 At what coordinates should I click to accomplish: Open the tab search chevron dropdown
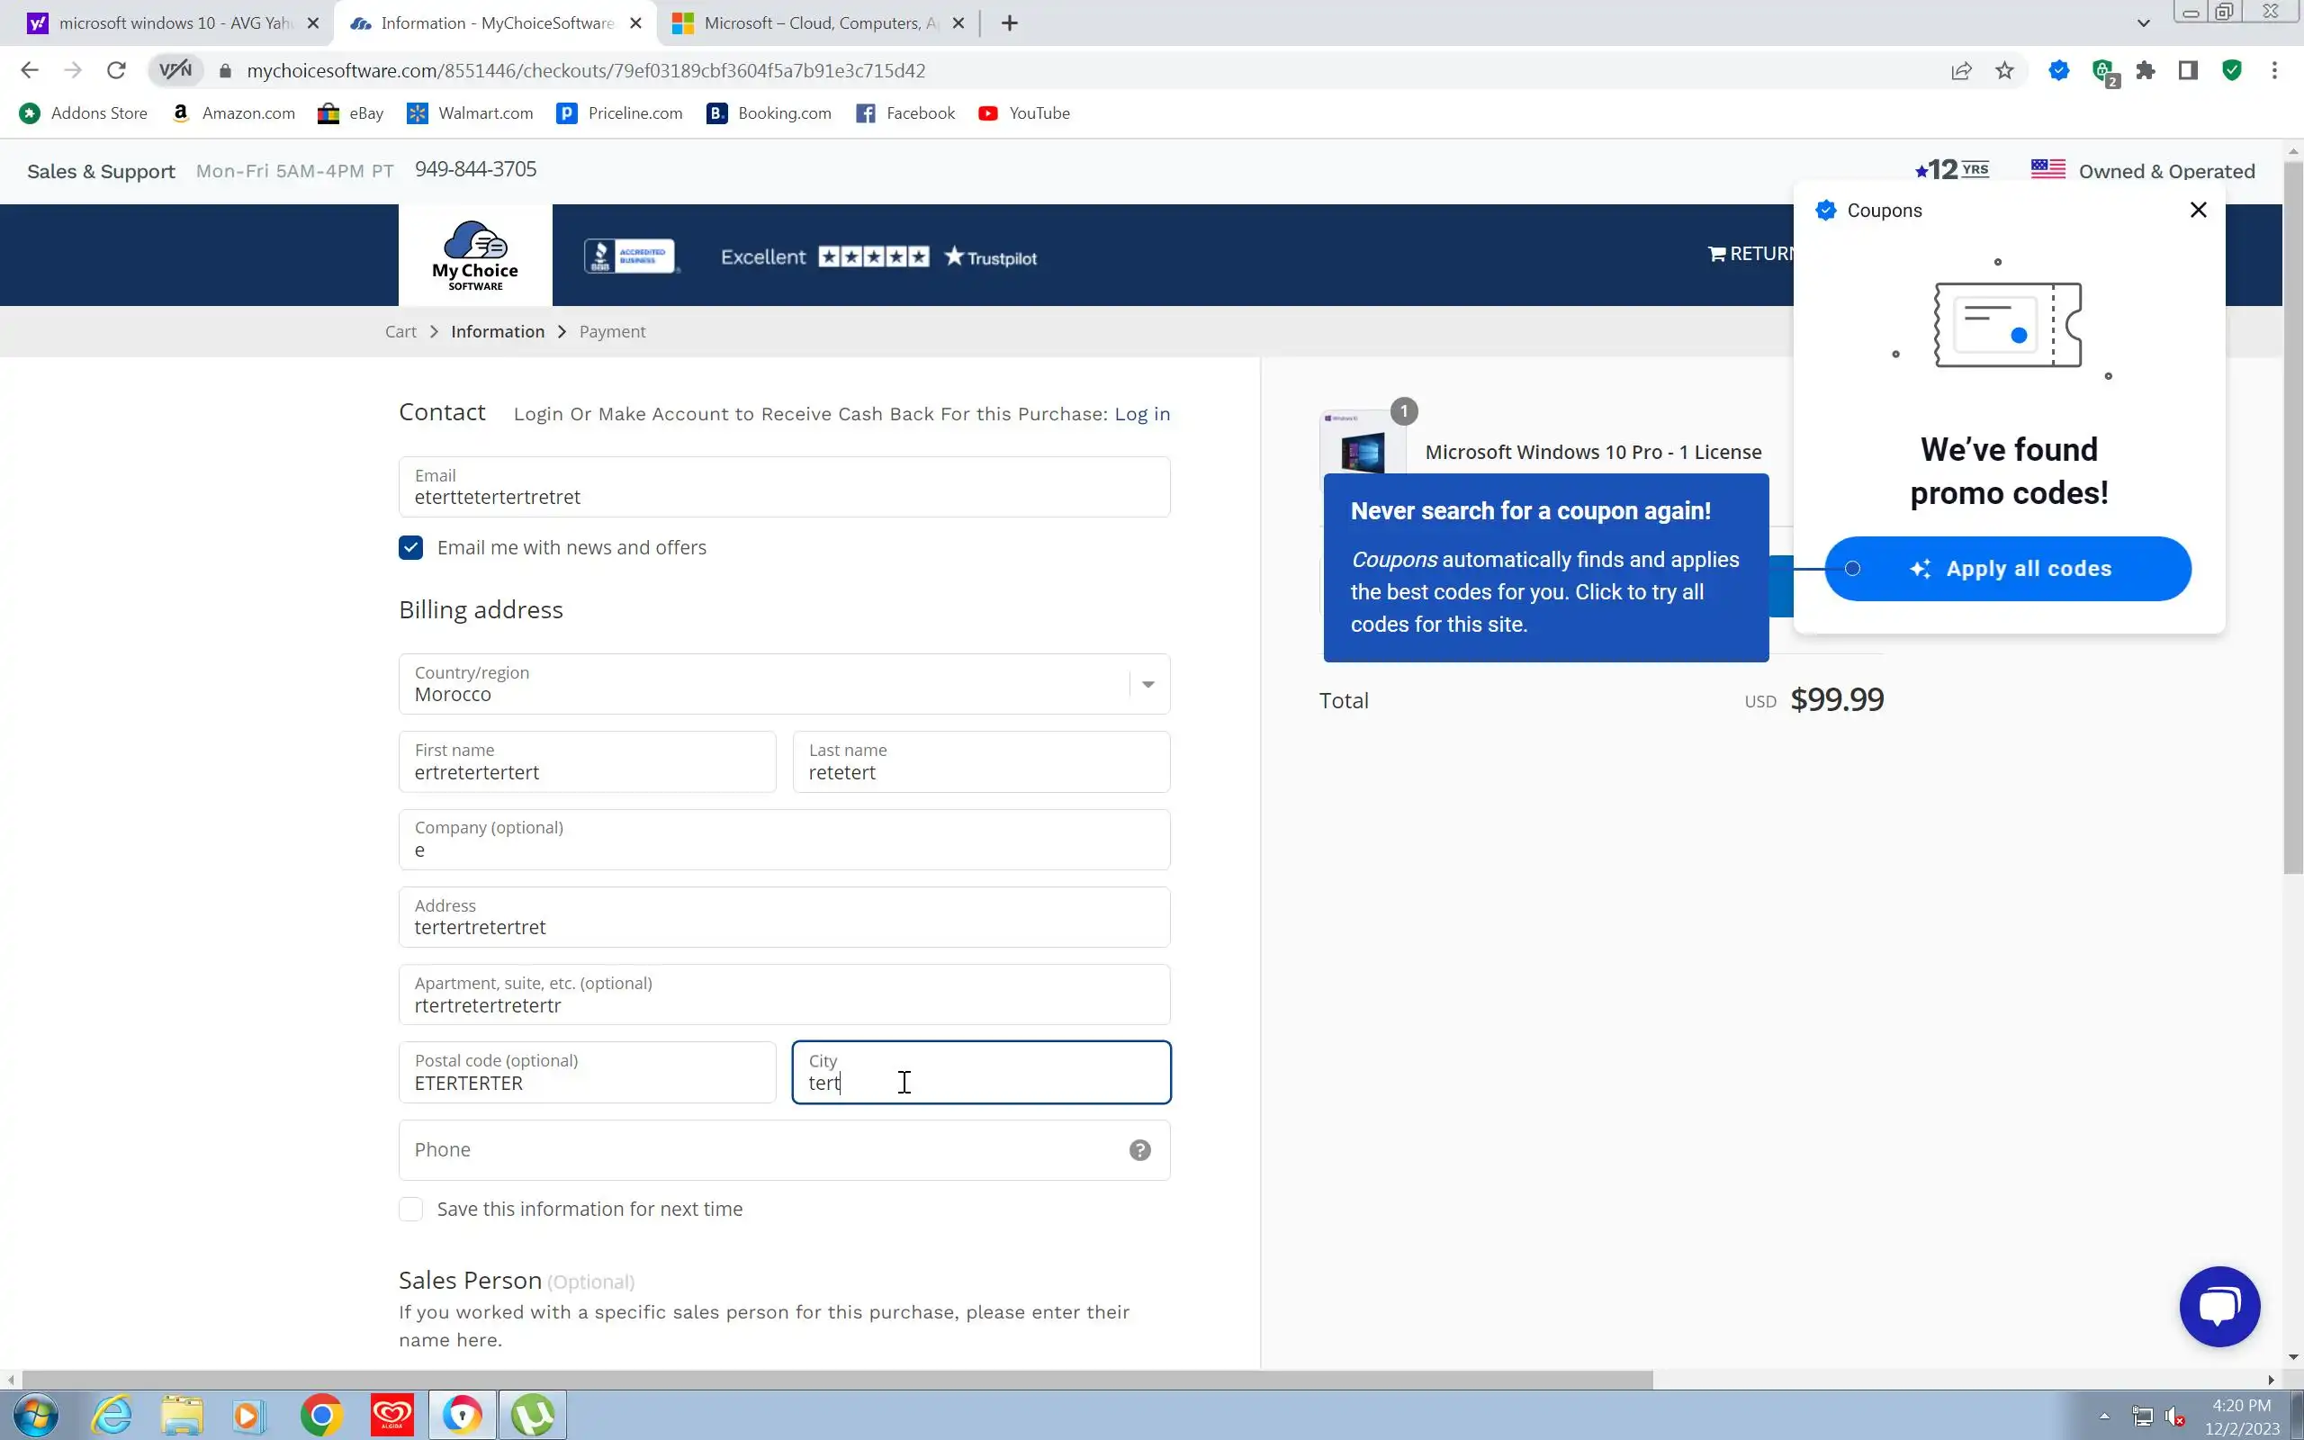[x=2143, y=22]
